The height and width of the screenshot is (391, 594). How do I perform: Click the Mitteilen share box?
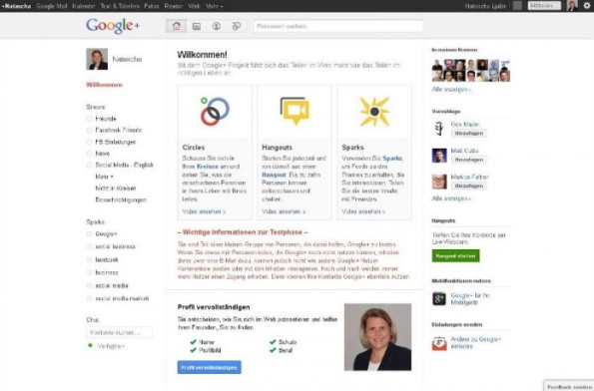tap(544, 6)
